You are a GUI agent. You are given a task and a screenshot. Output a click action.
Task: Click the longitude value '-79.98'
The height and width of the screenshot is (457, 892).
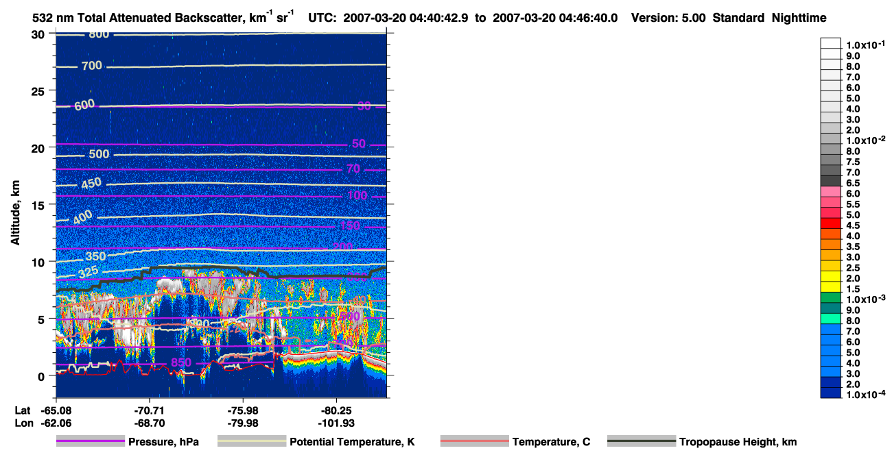[x=244, y=423]
